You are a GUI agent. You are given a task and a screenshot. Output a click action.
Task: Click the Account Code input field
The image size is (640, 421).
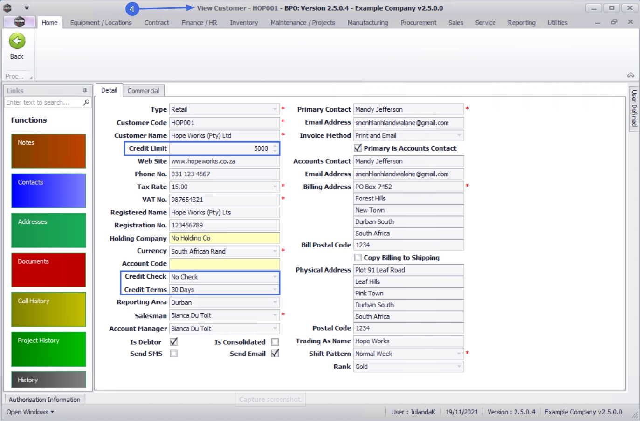[224, 264]
